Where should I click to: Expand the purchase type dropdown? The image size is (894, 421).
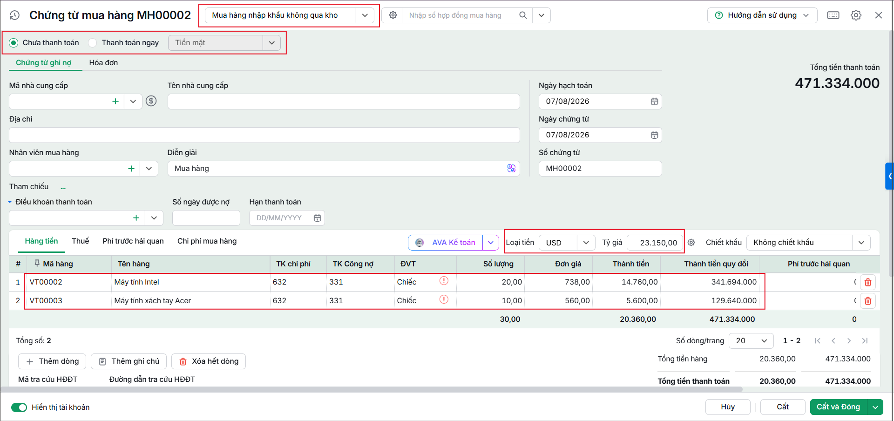click(365, 15)
